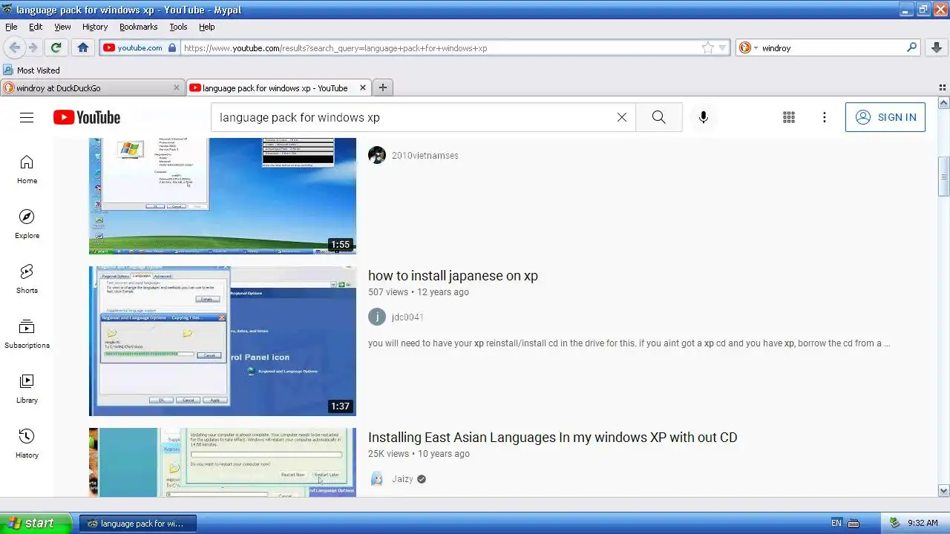Go to the browser home page icon
Viewport: 950px width, 534px height.
point(82,47)
